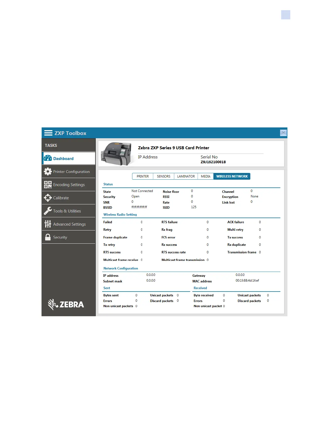Click the Printer Configuration gear icon
Screen dimensions: 329x426
coord(48,171)
